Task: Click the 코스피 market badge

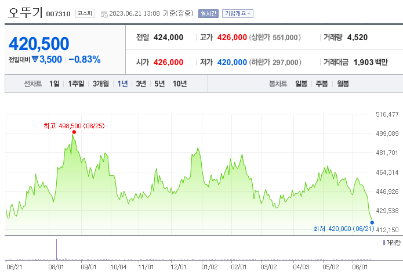Action: pyautogui.click(x=85, y=13)
